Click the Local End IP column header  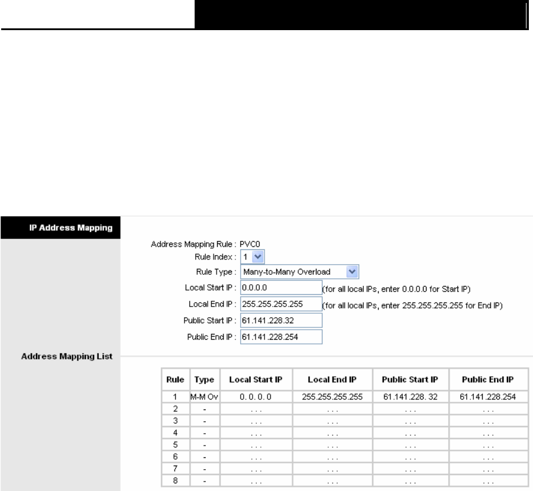tap(332, 379)
